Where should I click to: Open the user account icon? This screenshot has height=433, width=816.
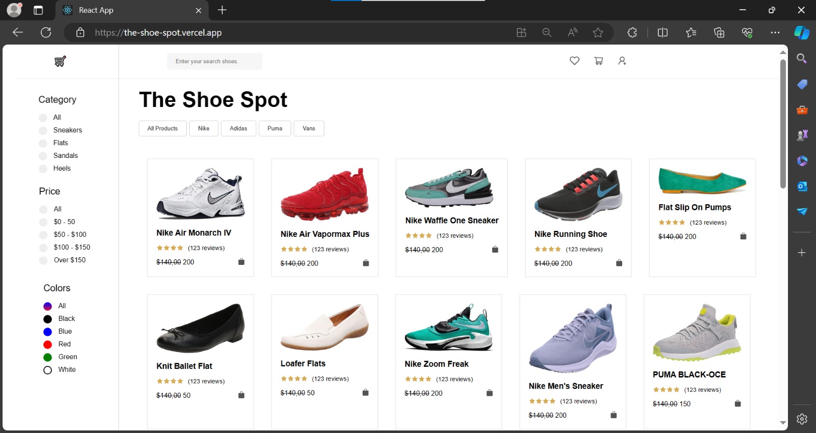point(622,61)
